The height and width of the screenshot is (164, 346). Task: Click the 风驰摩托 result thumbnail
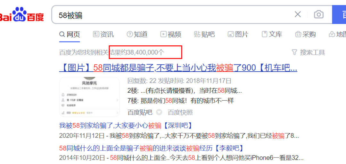(x=90, y=97)
